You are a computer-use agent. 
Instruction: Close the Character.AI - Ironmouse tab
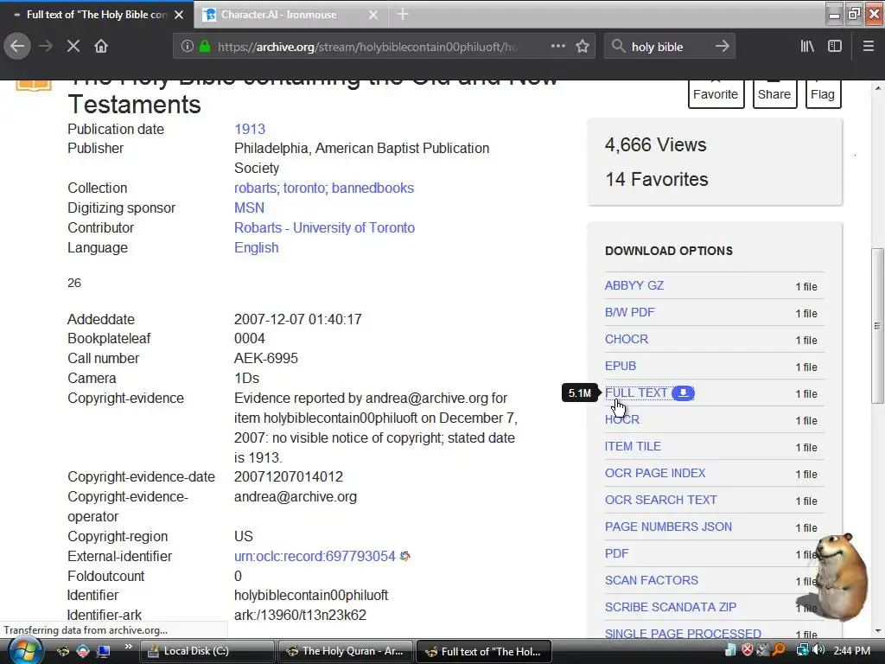[373, 15]
